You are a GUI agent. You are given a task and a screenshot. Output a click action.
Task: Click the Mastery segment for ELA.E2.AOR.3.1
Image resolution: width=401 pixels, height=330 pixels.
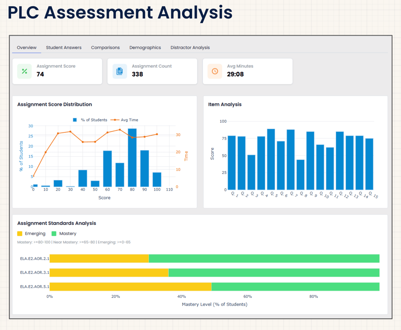click(x=274, y=273)
